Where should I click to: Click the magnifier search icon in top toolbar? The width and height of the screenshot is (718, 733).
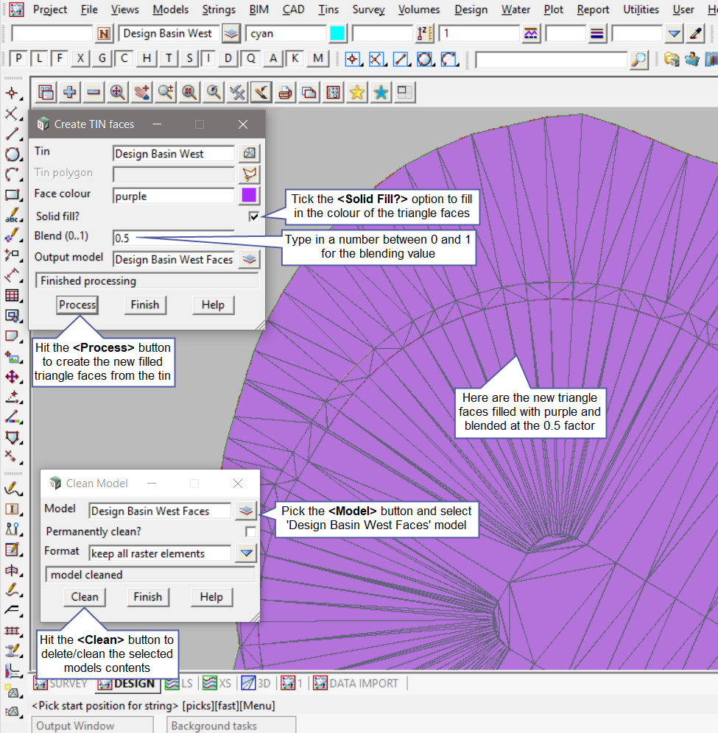pos(640,60)
